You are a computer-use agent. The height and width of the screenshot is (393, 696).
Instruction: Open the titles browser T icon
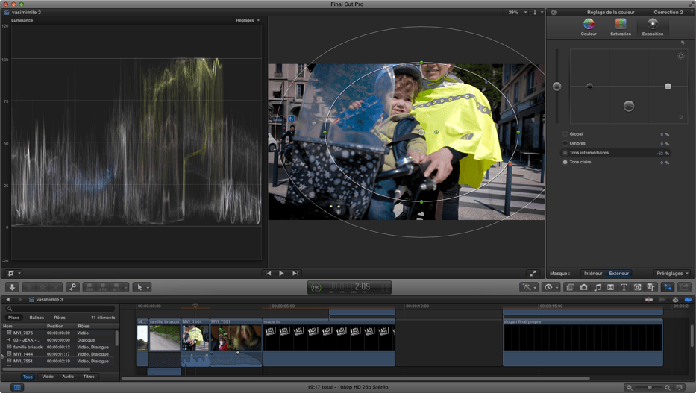point(624,287)
